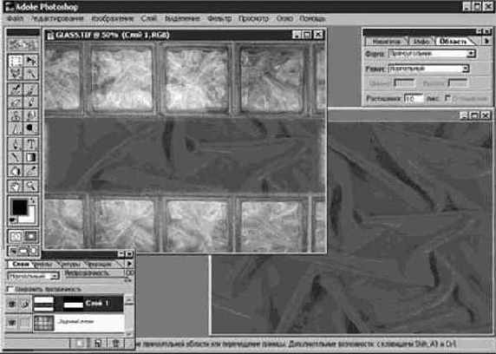
Task: Switch to Quick Mask mode
Action: click(x=30, y=236)
